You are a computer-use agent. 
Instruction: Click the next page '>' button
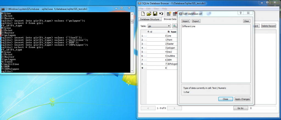(174, 108)
